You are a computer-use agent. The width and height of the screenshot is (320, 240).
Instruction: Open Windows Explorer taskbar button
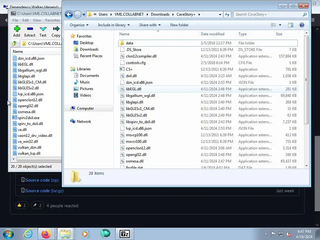(65, 234)
